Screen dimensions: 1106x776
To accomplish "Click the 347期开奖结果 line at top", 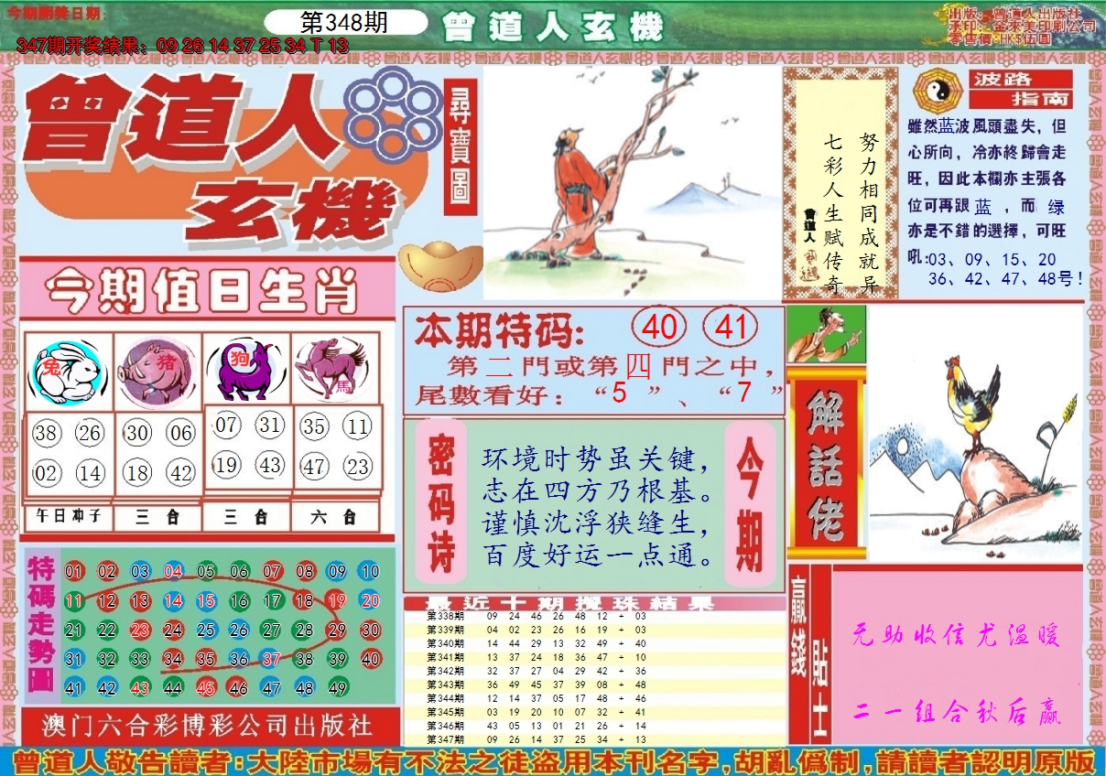I will (x=182, y=45).
